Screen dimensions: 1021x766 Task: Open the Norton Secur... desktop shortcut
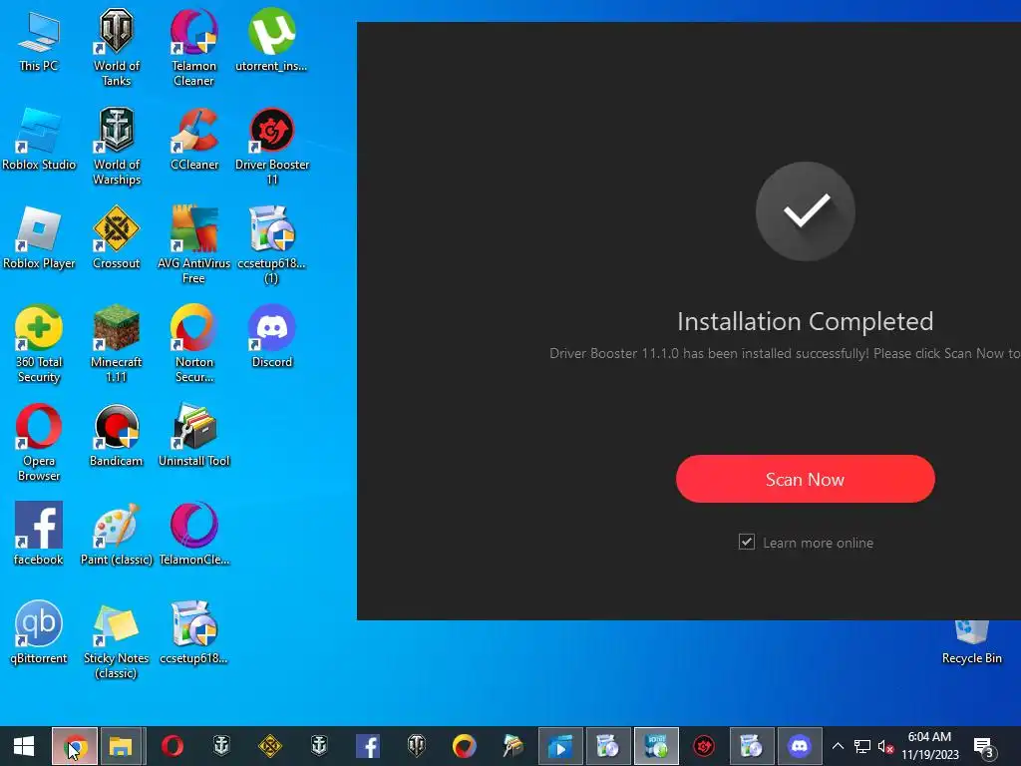(194, 344)
